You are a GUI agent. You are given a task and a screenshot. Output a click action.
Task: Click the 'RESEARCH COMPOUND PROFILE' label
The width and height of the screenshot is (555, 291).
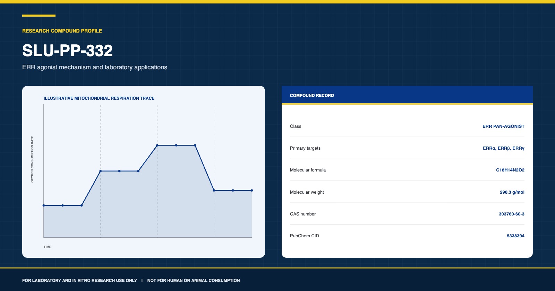point(62,31)
